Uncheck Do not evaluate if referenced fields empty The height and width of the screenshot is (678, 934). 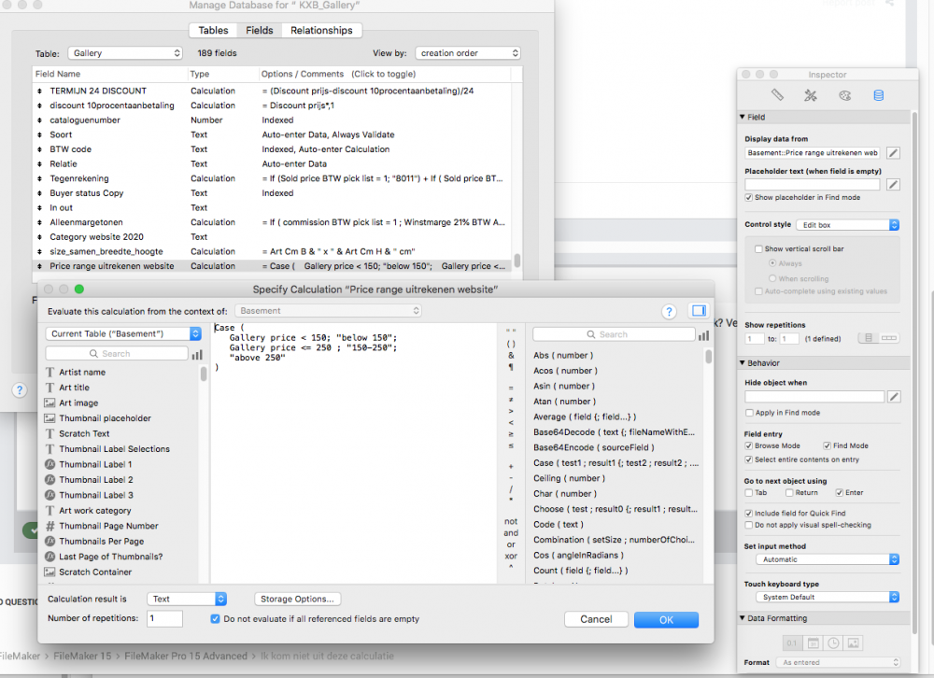(x=216, y=619)
